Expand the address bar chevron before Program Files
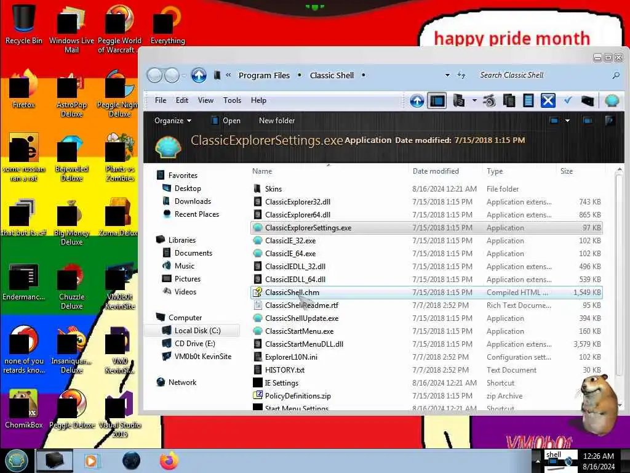Image resolution: width=630 pixels, height=473 pixels. pyautogui.click(x=228, y=75)
